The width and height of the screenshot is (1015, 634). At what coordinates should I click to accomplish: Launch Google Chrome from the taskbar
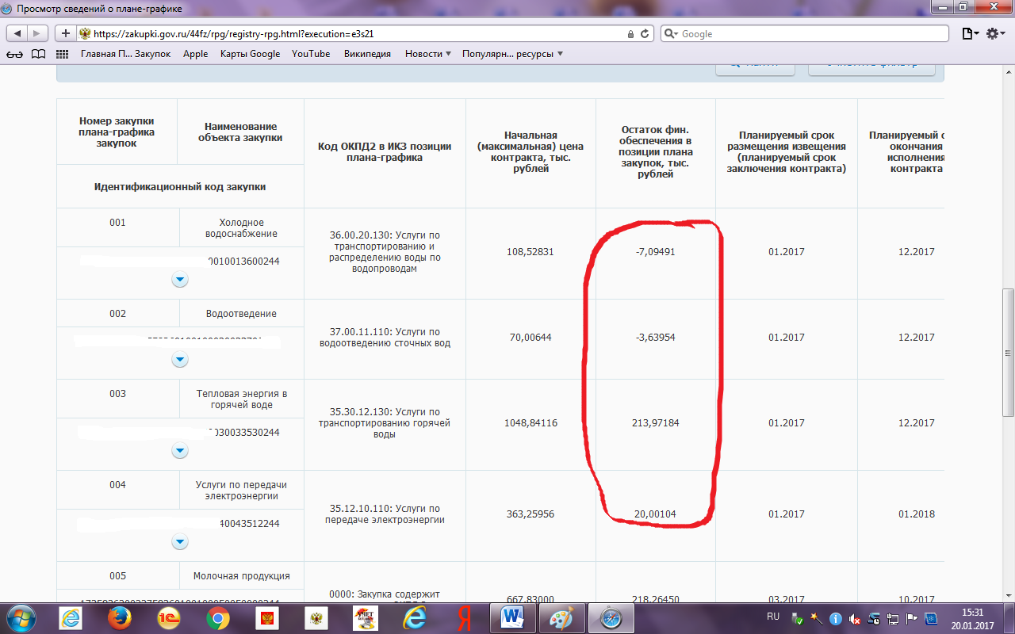(x=218, y=617)
